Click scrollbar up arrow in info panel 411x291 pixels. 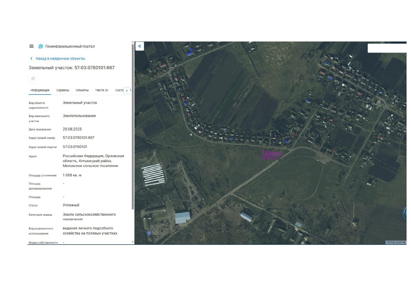tap(133, 43)
